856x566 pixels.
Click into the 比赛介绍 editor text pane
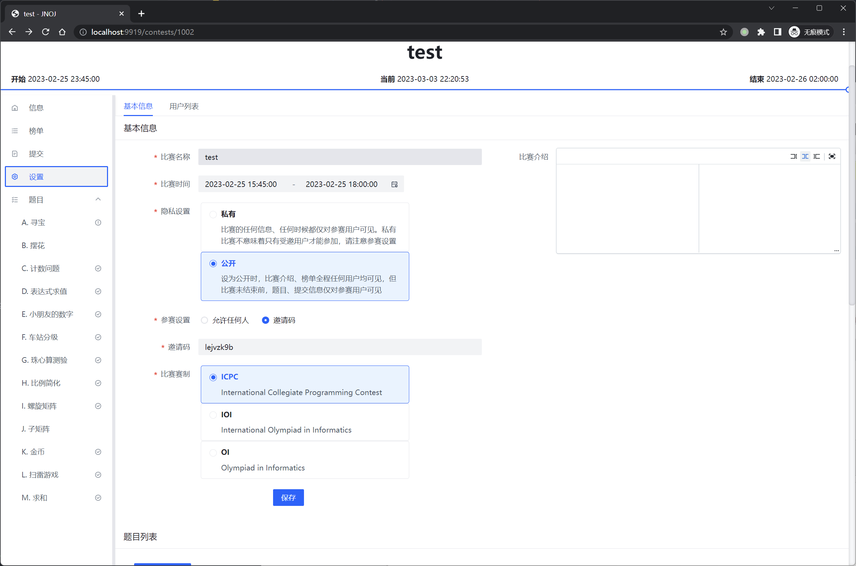click(x=627, y=208)
